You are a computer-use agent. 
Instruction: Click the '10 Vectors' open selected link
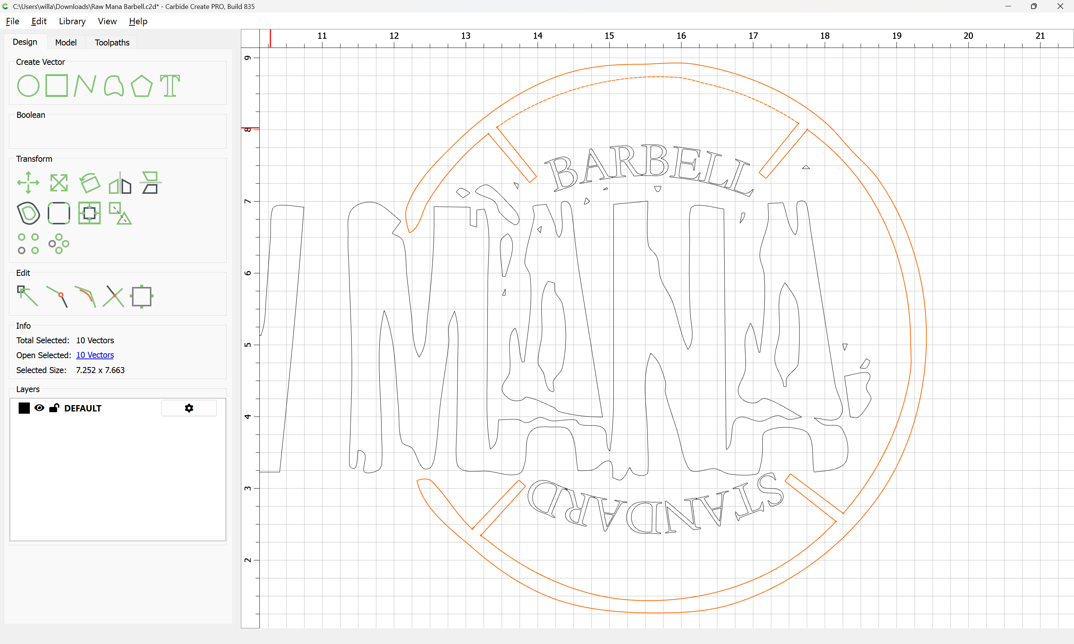point(95,355)
